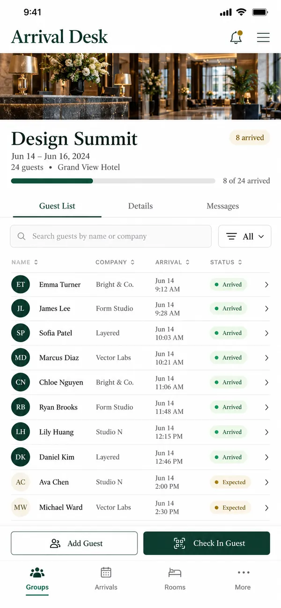The image size is (281, 608).
Task: Click the guest search field
Action: [x=111, y=236]
